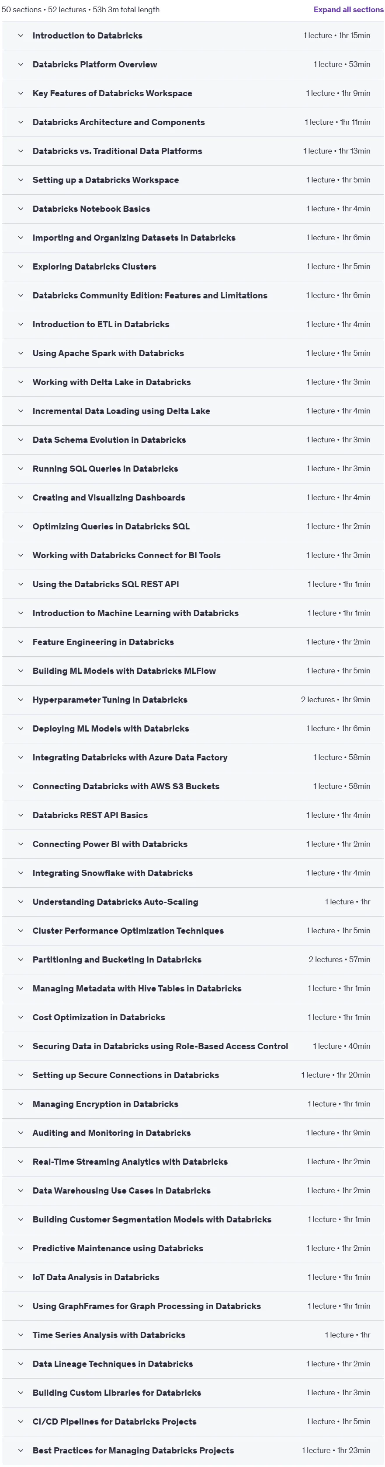Screen dimensions: 385x1467
Task: Open Best Practices for Managing Databricks Projects
Action: coord(193,1450)
